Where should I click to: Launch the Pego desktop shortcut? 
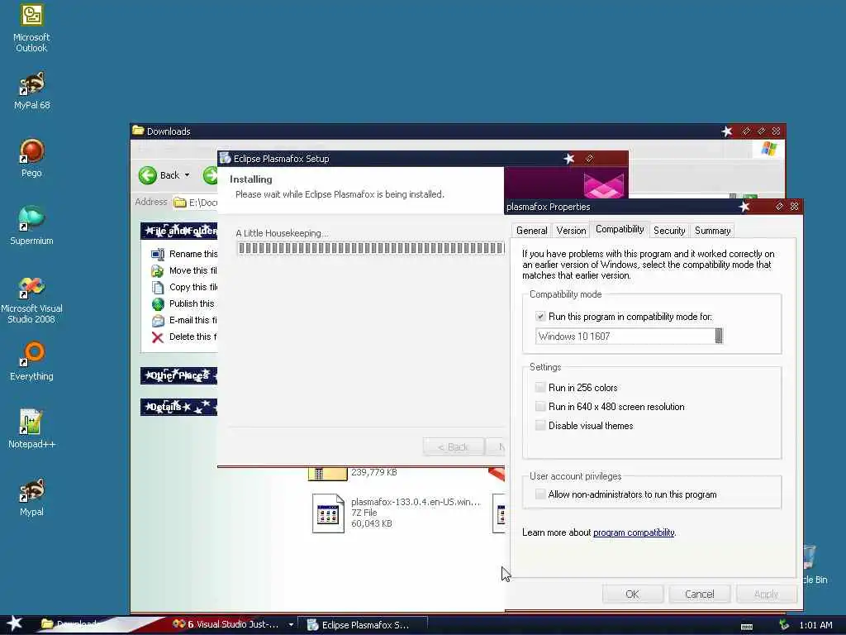pyautogui.click(x=31, y=158)
